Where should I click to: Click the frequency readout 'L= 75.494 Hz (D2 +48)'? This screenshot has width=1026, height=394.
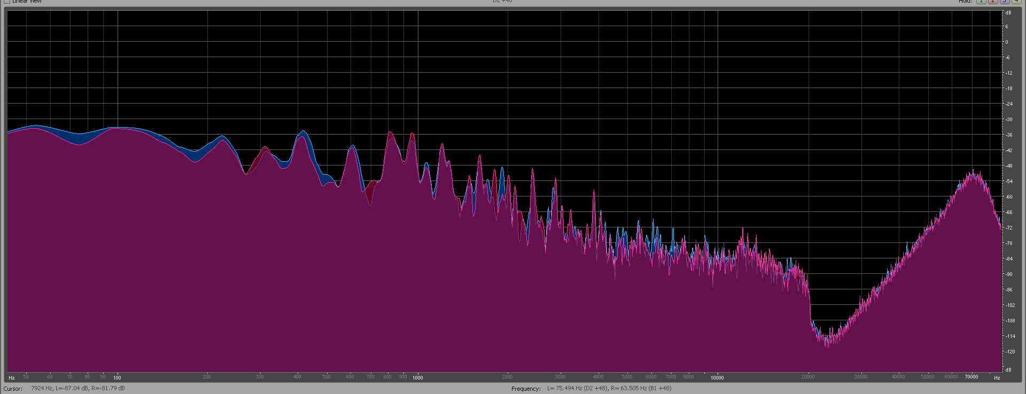577,388
